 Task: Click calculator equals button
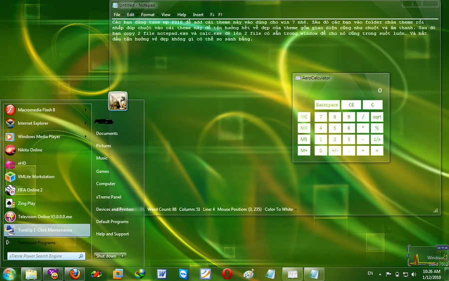[x=377, y=151]
